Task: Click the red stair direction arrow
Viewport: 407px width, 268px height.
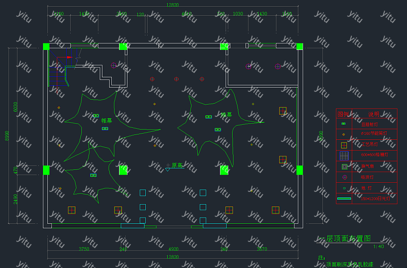Action: tap(69, 57)
